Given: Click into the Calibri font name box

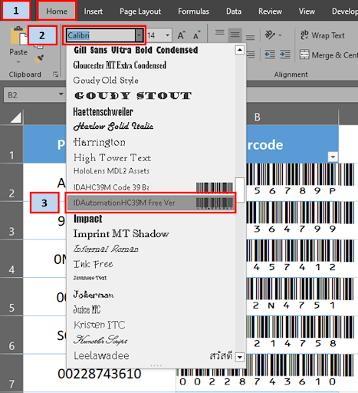Looking at the screenshot, I should tap(100, 35).
